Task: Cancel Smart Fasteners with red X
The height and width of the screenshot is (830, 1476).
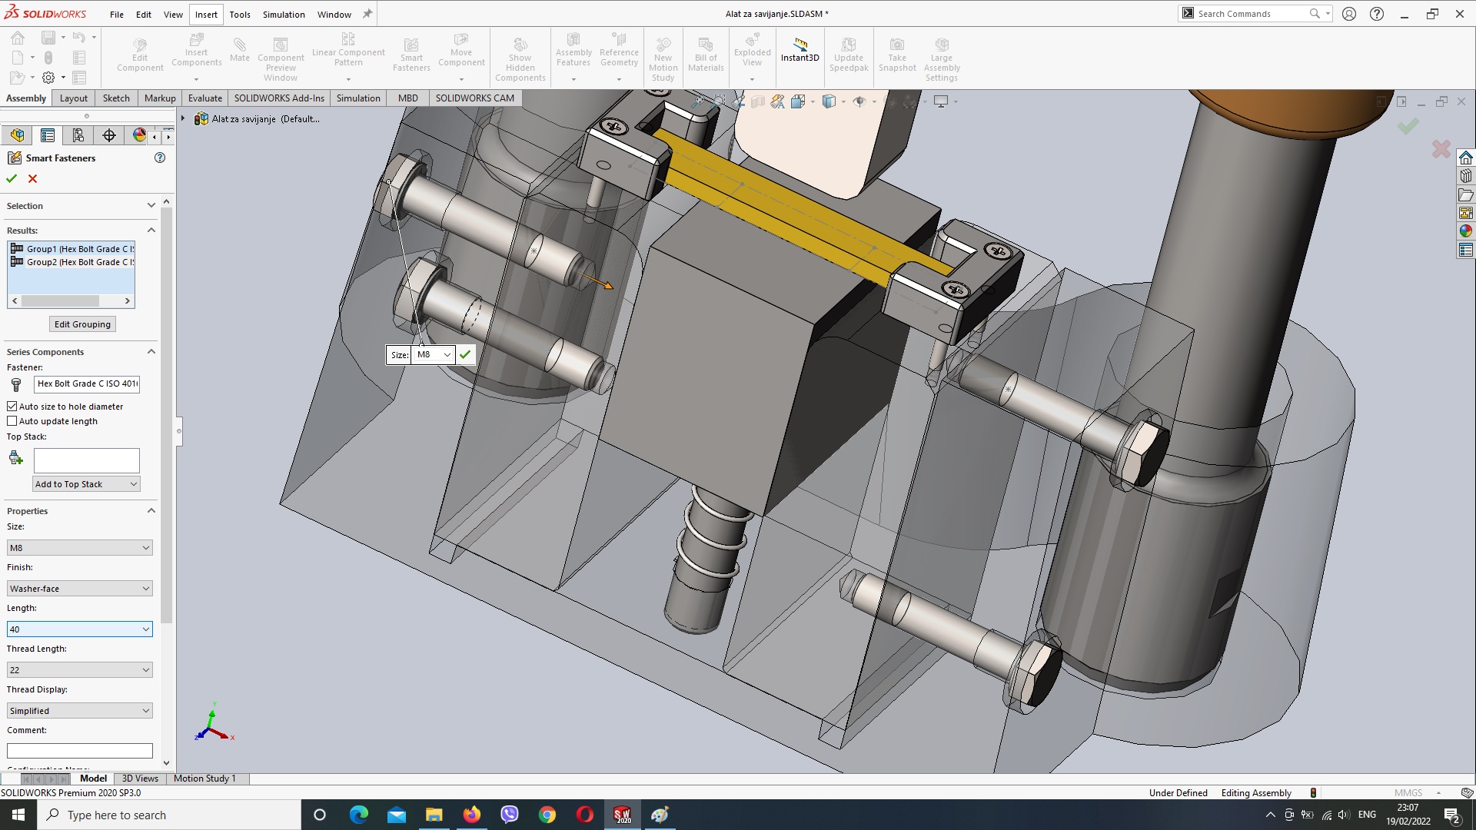Action: pyautogui.click(x=32, y=178)
